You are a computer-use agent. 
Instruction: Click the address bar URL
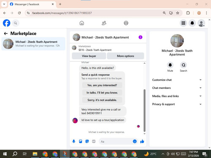click(62, 13)
